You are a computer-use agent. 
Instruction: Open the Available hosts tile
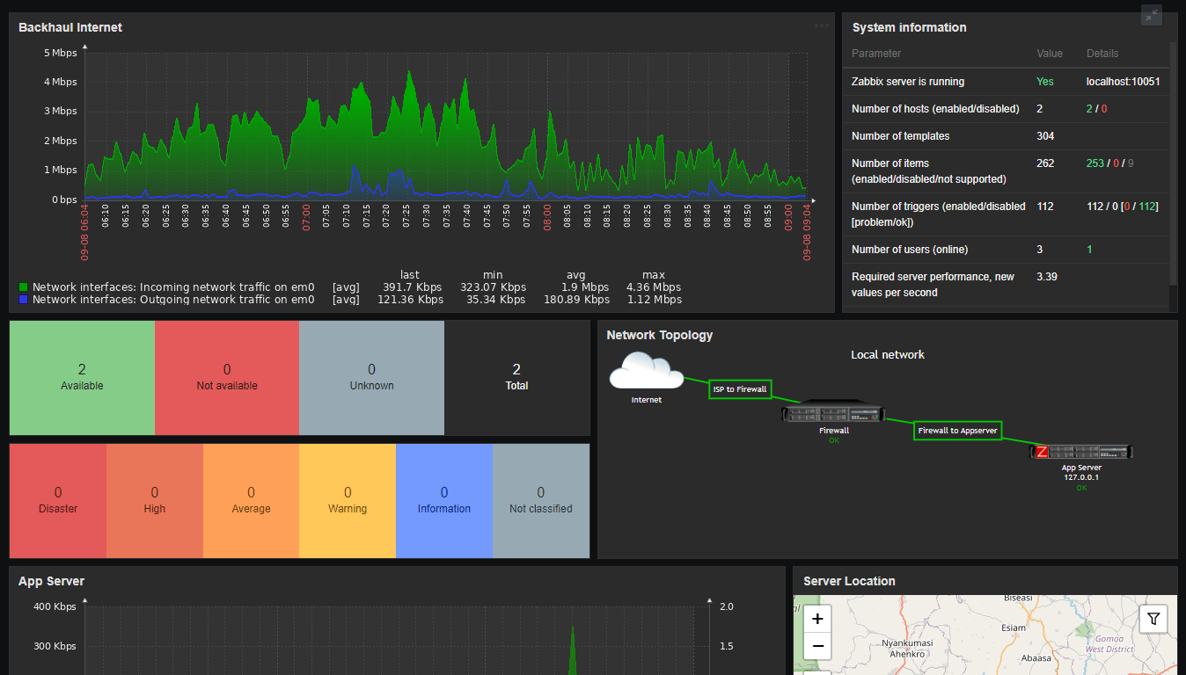[x=82, y=377]
